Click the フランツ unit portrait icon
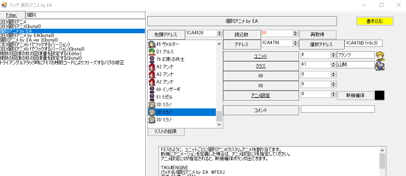 pyautogui.click(x=380, y=56)
